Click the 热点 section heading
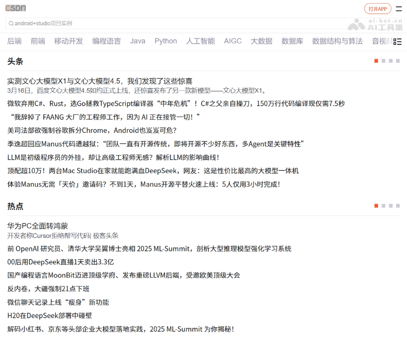Image resolution: width=407 pixels, height=339 pixels. (x=15, y=206)
